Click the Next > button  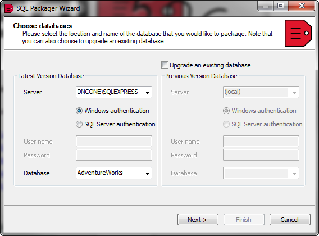198,220
